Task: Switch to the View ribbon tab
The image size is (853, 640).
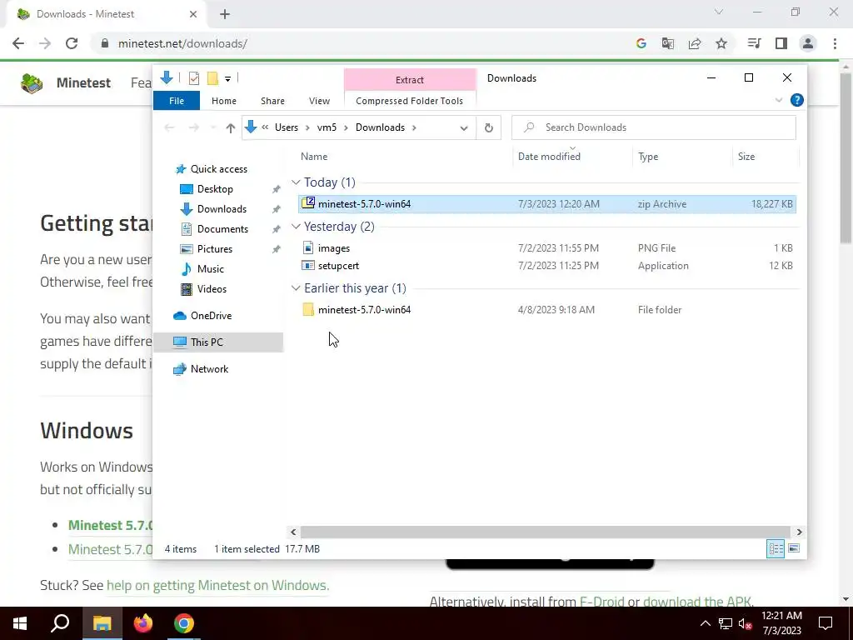Action: [x=319, y=101]
